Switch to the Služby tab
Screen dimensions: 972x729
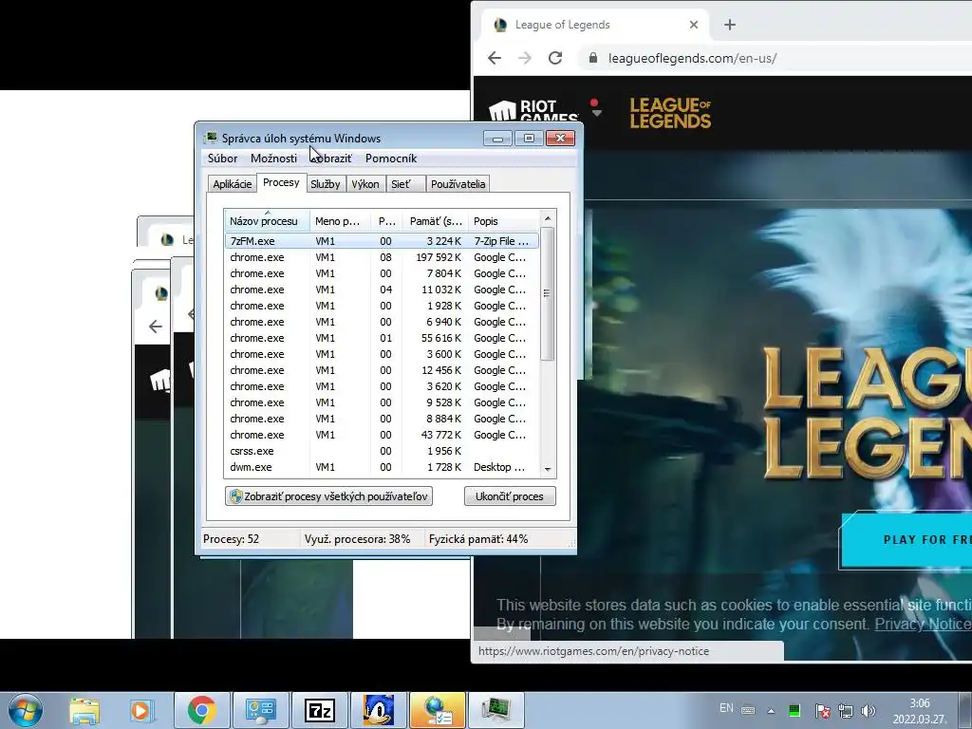326,184
